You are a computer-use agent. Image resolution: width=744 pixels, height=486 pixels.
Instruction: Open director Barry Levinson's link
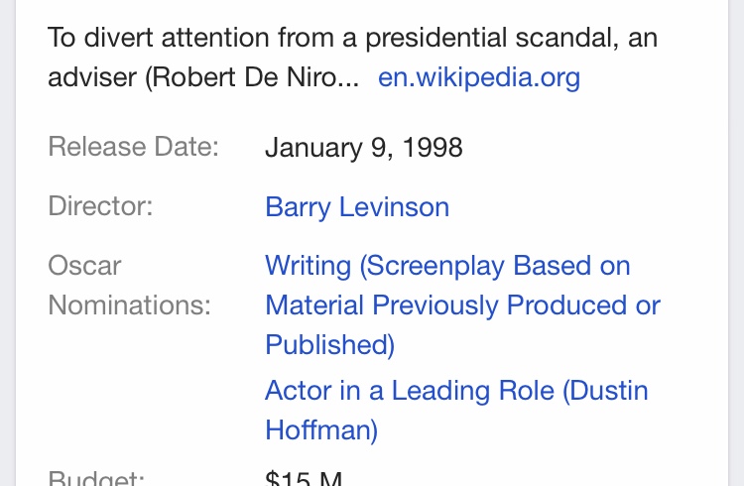[357, 207]
